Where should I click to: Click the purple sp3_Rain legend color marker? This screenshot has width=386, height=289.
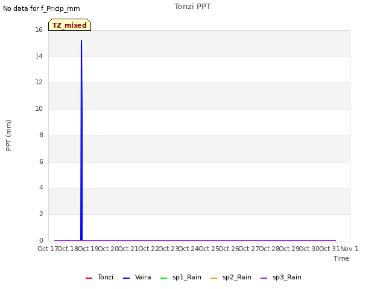click(x=264, y=278)
